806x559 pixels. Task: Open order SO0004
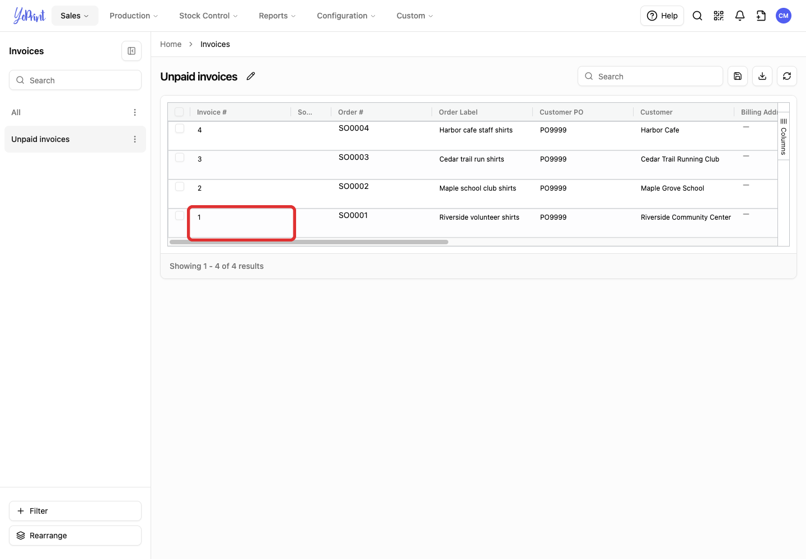354,128
